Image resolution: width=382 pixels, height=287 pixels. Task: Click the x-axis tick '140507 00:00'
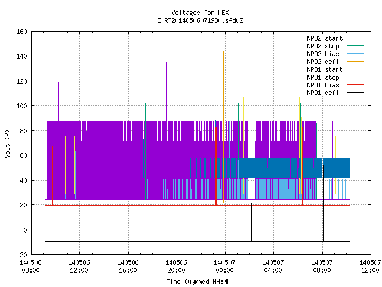pyautogui.click(x=224, y=267)
